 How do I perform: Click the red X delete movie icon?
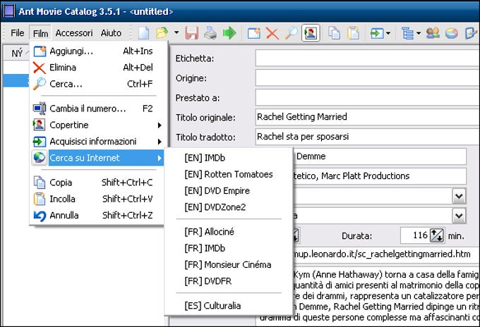pyautogui.click(x=272, y=33)
